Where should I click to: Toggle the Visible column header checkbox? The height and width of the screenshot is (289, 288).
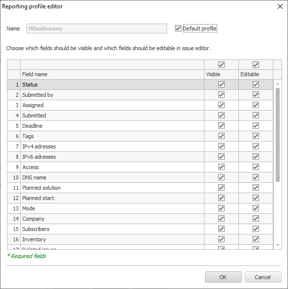click(x=221, y=65)
